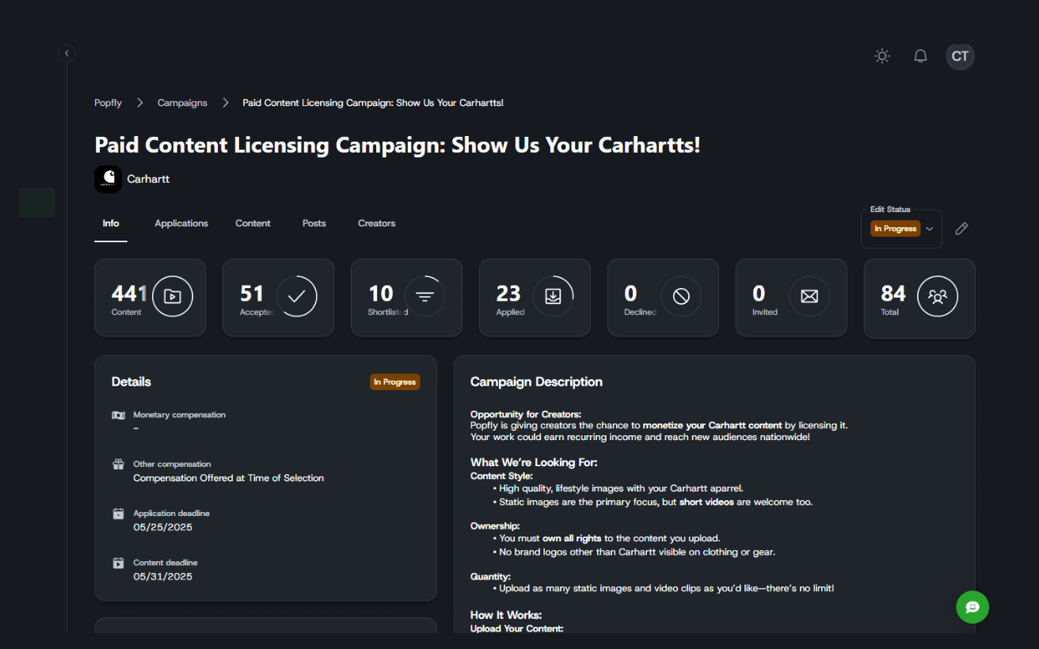Click the In Progress badge in Details
The width and height of the screenshot is (1039, 649).
(395, 381)
